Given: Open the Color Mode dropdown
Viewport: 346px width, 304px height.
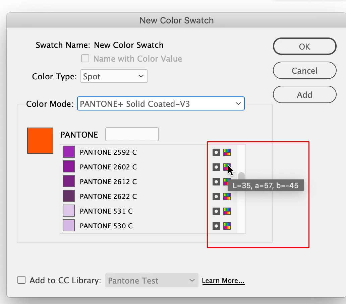Looking at the screenshot, I should [161, 103].
